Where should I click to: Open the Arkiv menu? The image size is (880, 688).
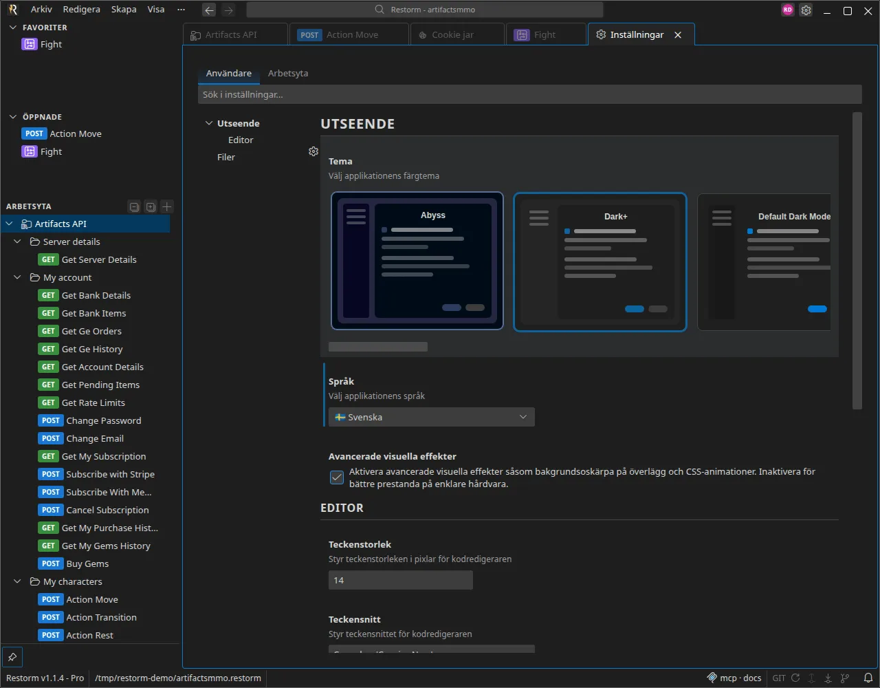[41, 10]
